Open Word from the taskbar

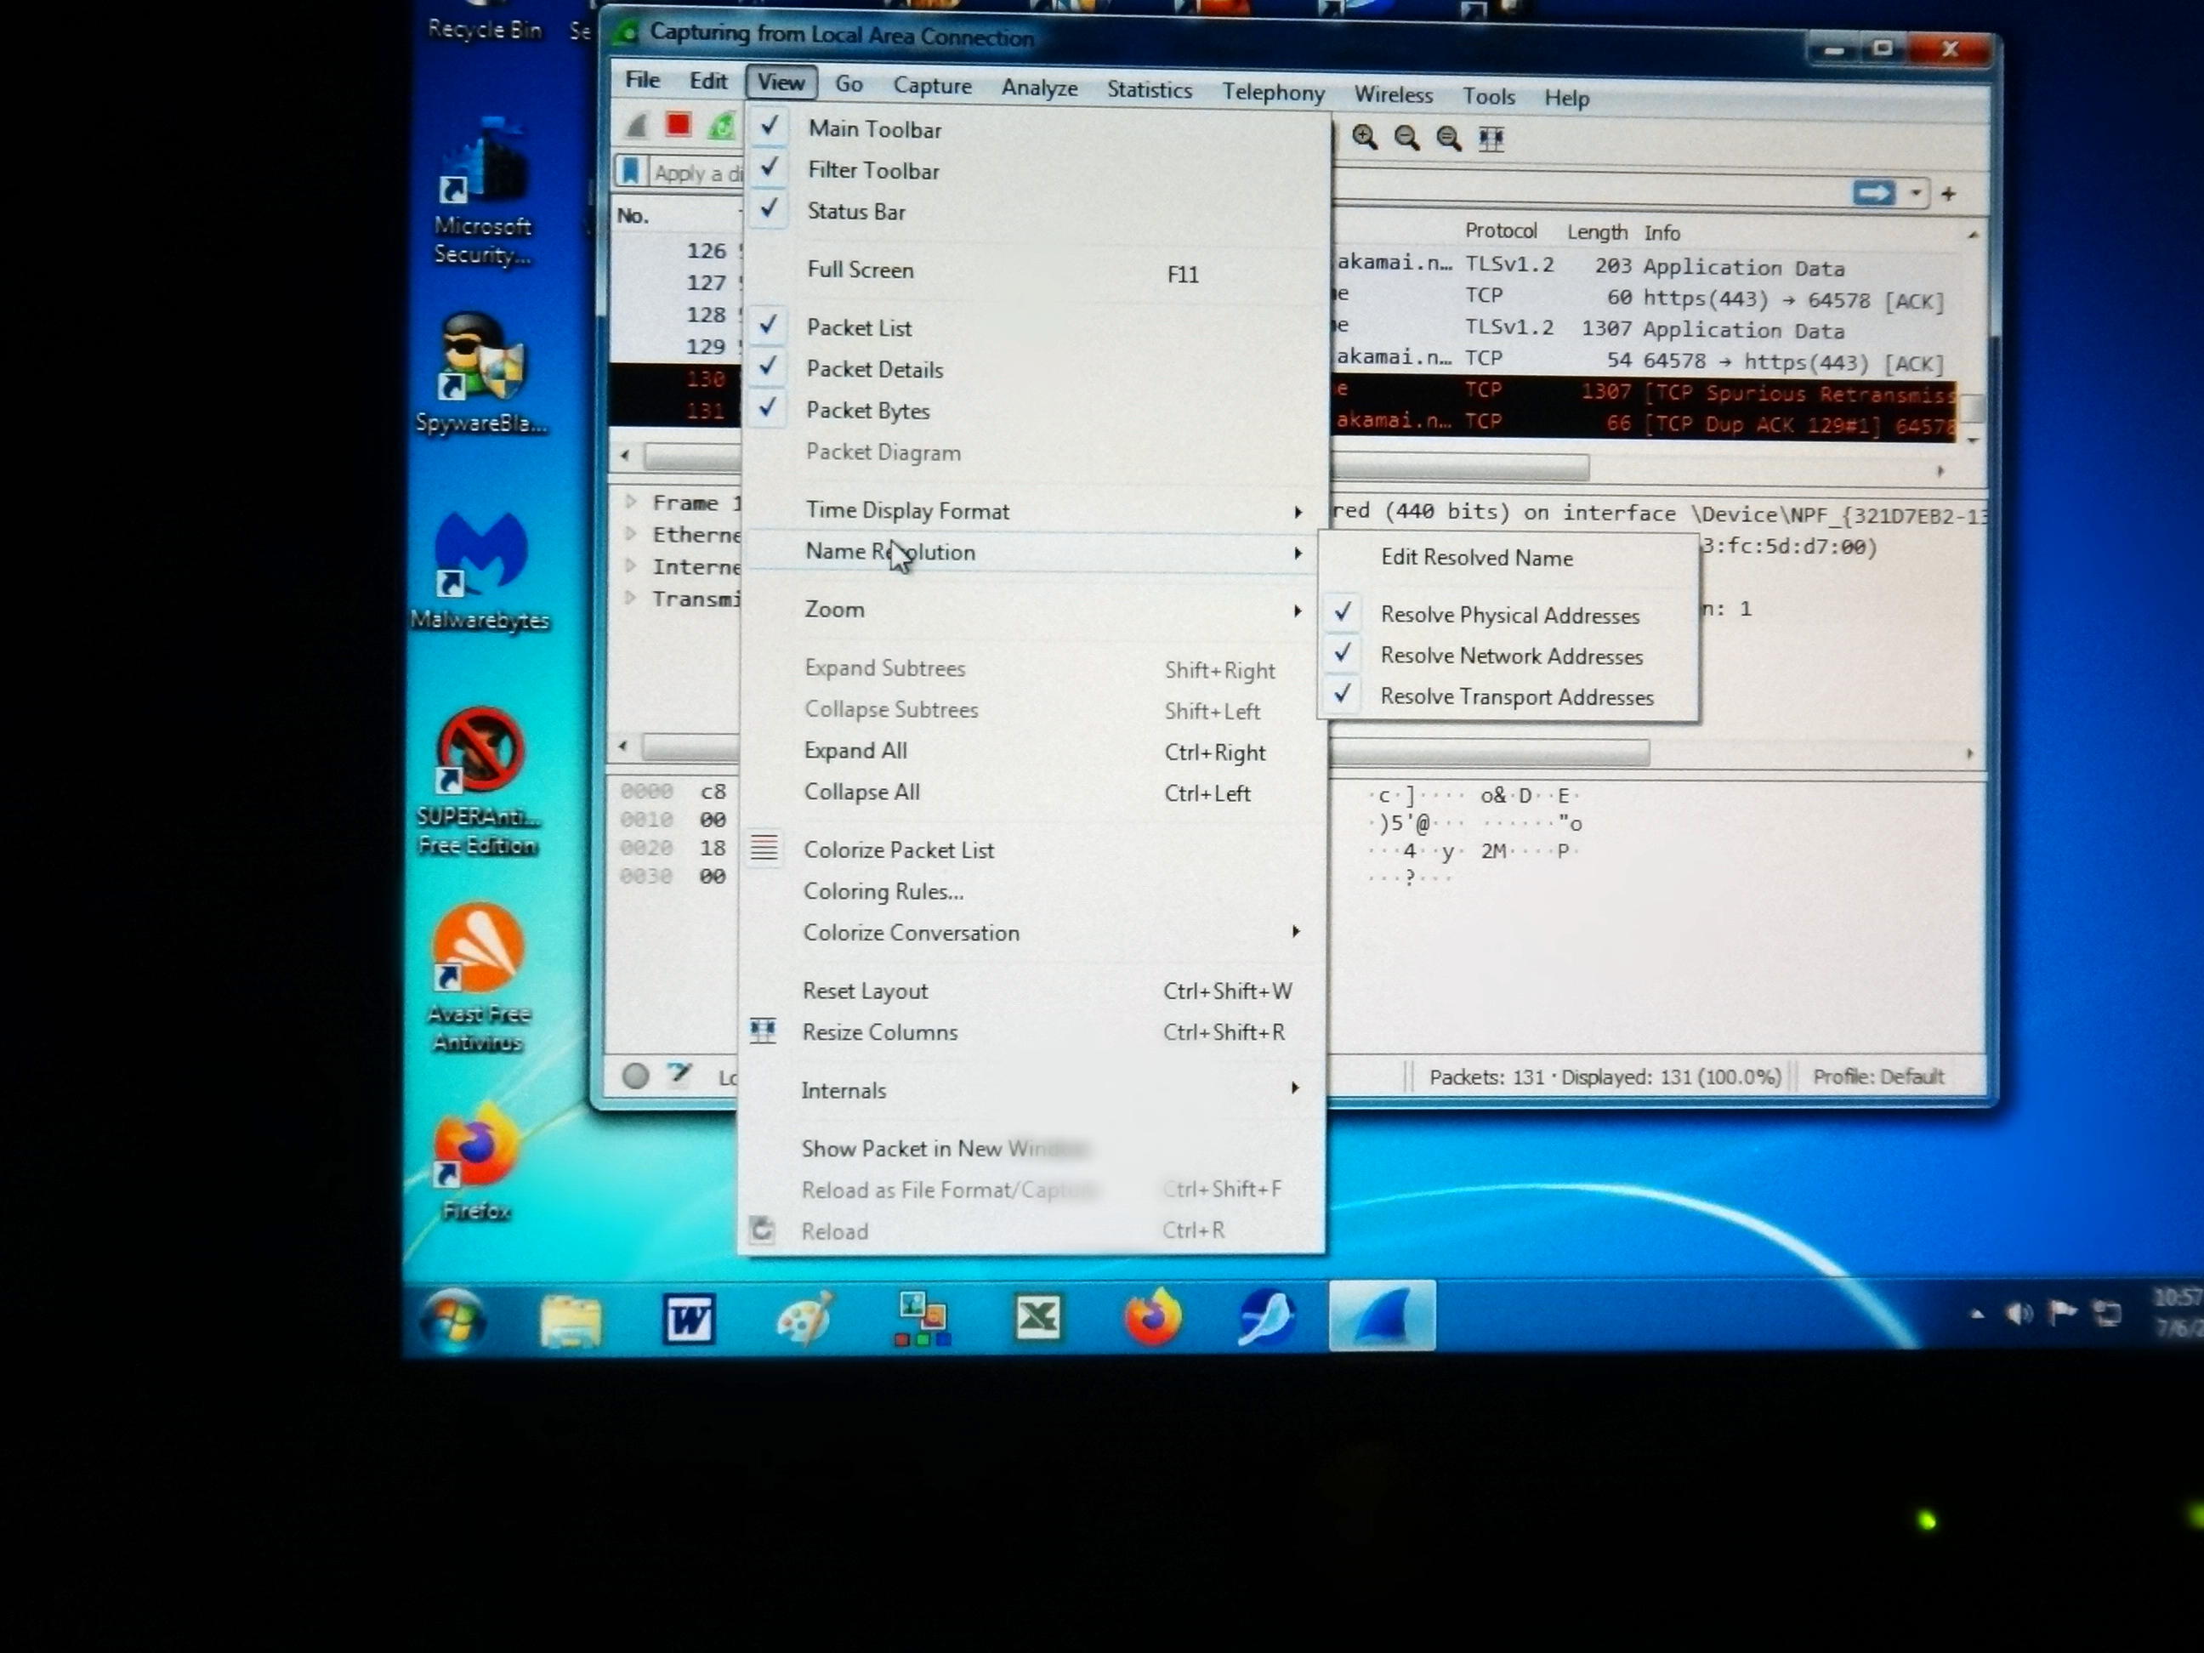tap(689, 1319)
